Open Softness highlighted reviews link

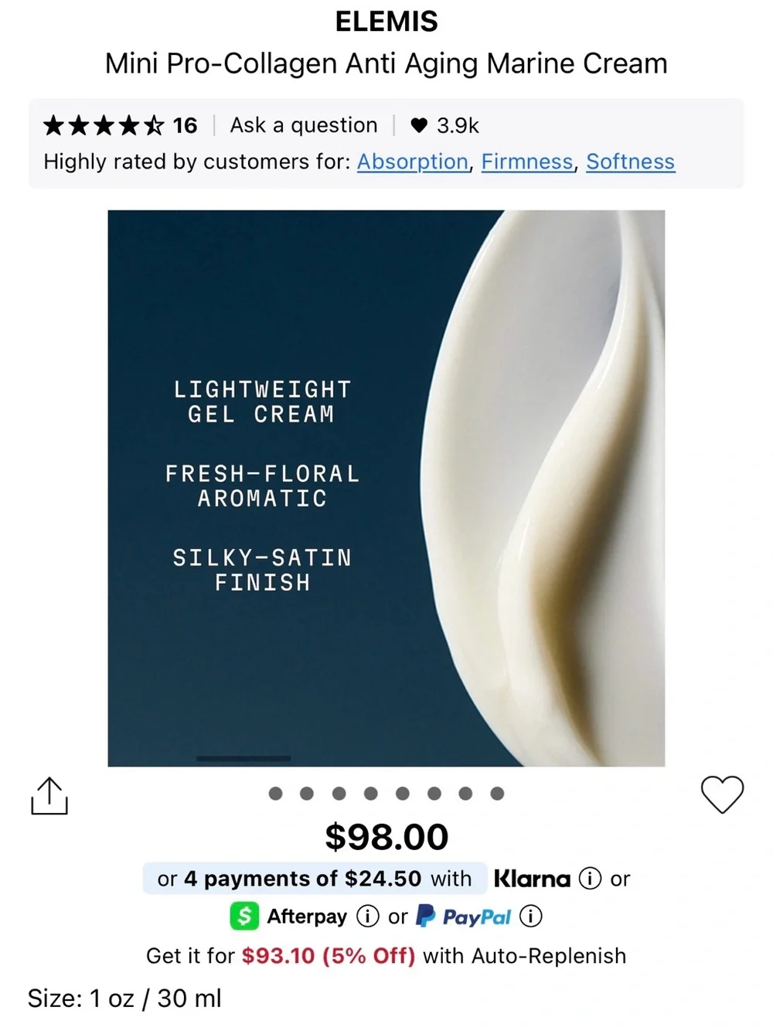[631, 162]
